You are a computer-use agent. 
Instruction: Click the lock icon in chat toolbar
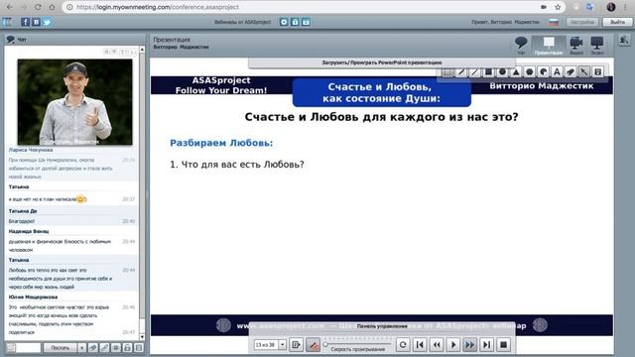(x=127, y=348)
